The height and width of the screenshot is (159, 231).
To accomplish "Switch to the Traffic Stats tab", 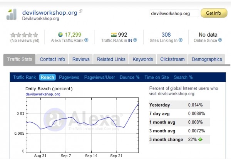I will pos(20,59).
